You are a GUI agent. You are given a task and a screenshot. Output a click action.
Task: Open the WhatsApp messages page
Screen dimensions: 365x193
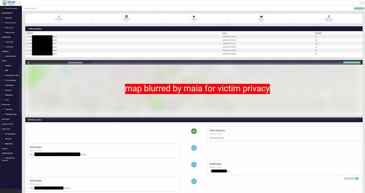pyautogui.click(x=9, y=109)
